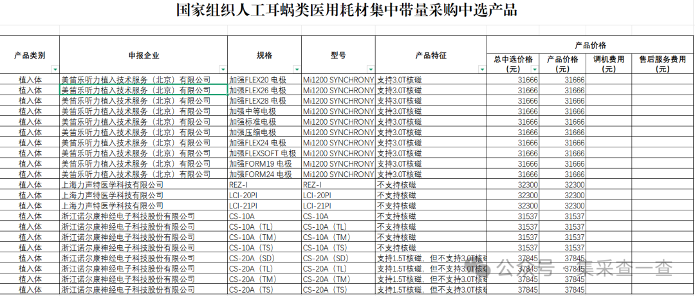Screen dimensions: 695x296
Task: Select CS-10A（TL） in the 规格 column
Action: coord(264,227)
